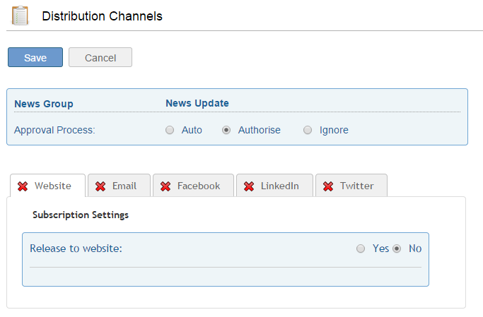Click the red X icon on LinkedIn tab
The height and width of the screenshot is (317, 483).
point(249,186)
